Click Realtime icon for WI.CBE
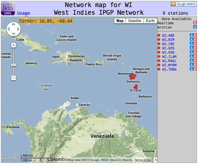Image resolution: width=198 pixels, height=164 pixels. [195, 44]
